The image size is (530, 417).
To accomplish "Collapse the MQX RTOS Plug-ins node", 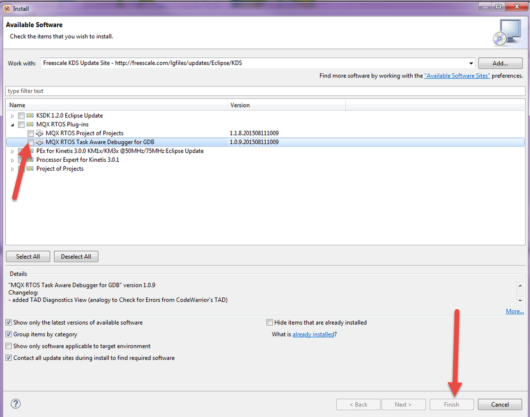I will pyautogui.click(x=13, y=125).
